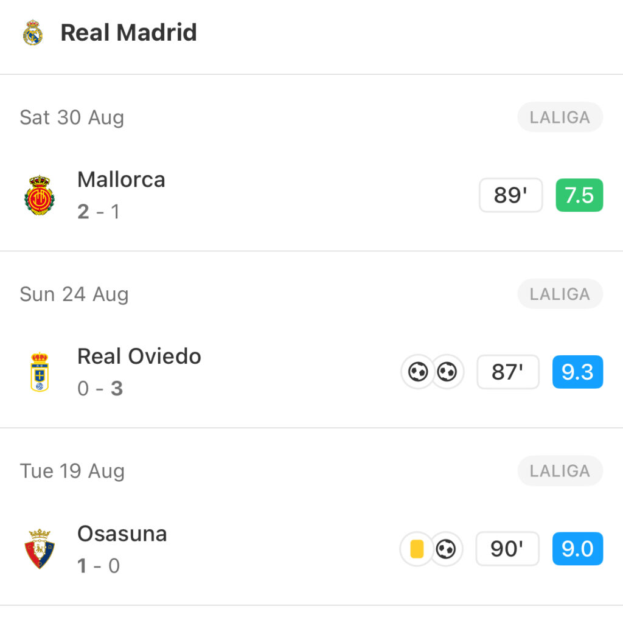Click the Mallorca club crest
Viewport: 623px width, 623px height.
tap(40, 195)
